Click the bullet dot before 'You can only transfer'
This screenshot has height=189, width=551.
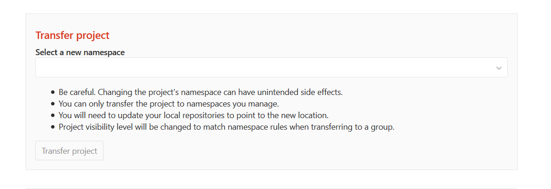[53, 104]
